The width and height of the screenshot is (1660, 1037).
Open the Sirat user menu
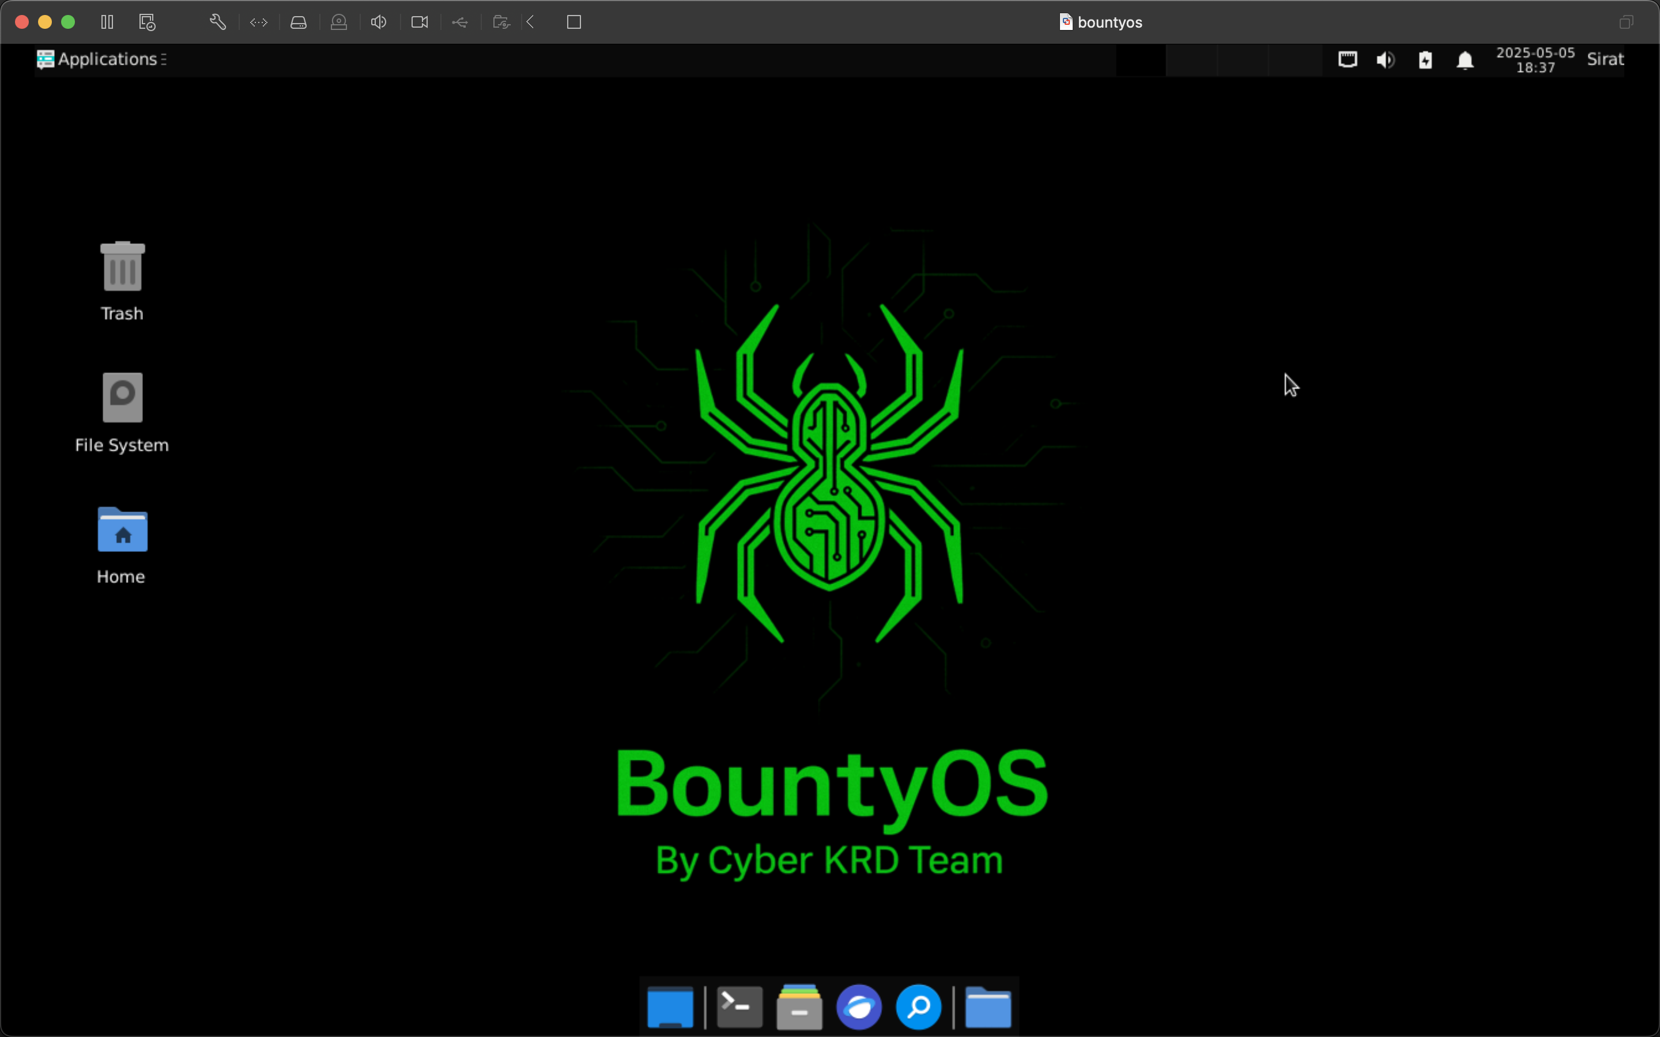pyautogui.click(x=1605, y=60)
